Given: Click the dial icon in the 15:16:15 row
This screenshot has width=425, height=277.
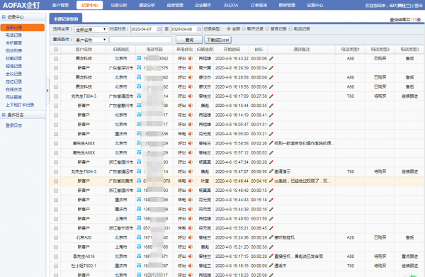Looking at the screenshot, I should tap(139, 266).
